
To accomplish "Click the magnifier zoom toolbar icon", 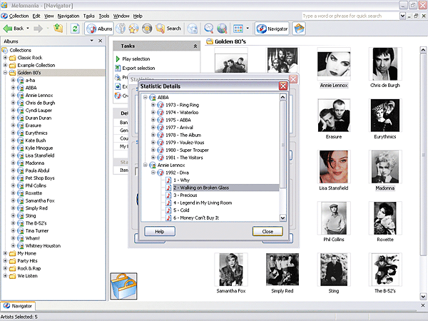I will (209, 29).
